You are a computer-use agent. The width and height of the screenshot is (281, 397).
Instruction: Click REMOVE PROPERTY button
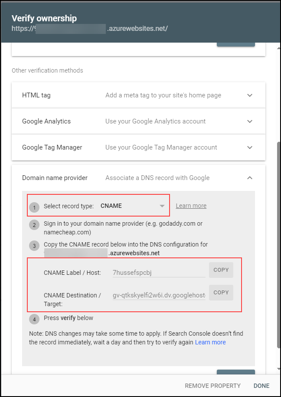[x=212, y=386]
